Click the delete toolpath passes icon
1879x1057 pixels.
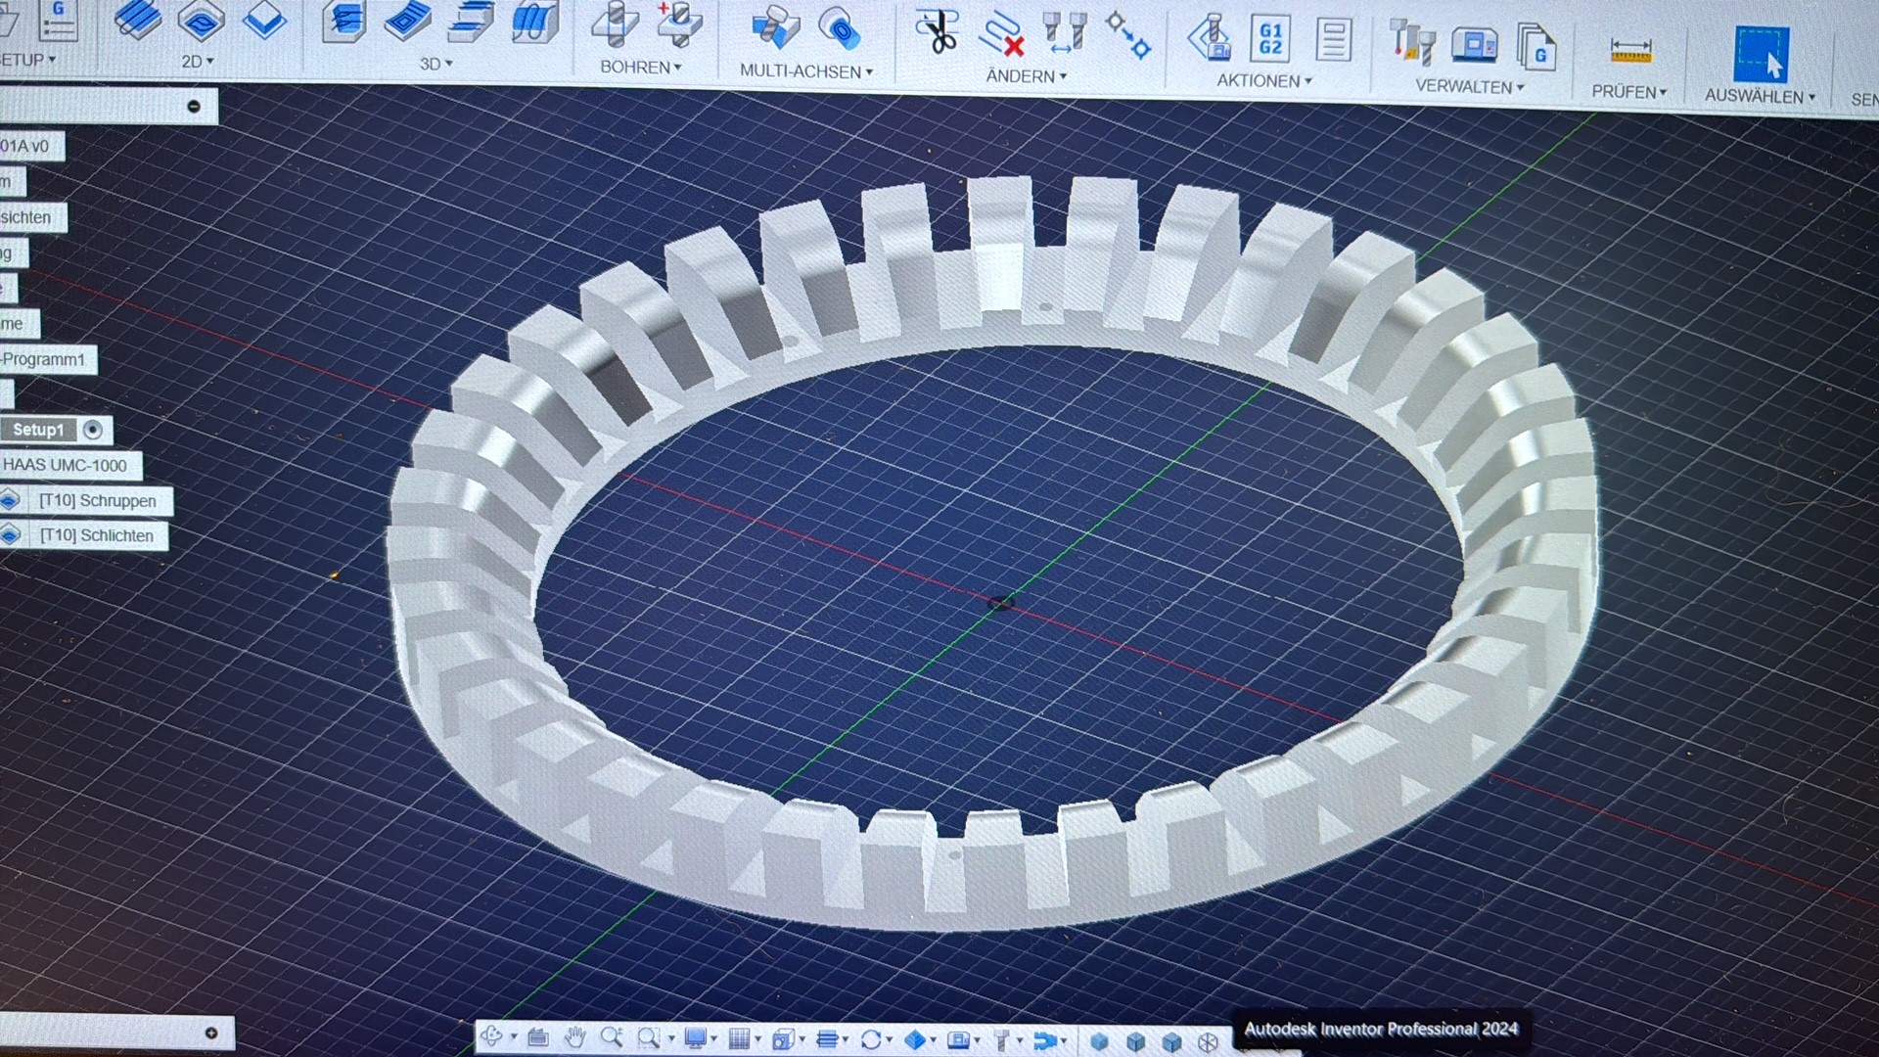[x=1002, y=34]
